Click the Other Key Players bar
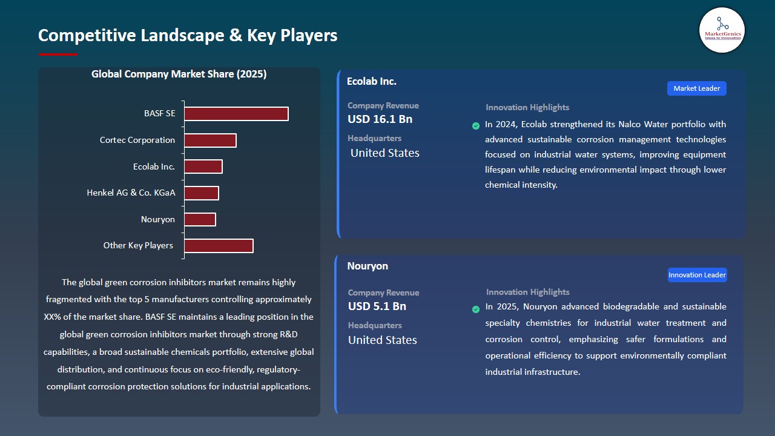The width and height of the screenshot is (775, 436). pyautogui.click(x=219, y=246)
